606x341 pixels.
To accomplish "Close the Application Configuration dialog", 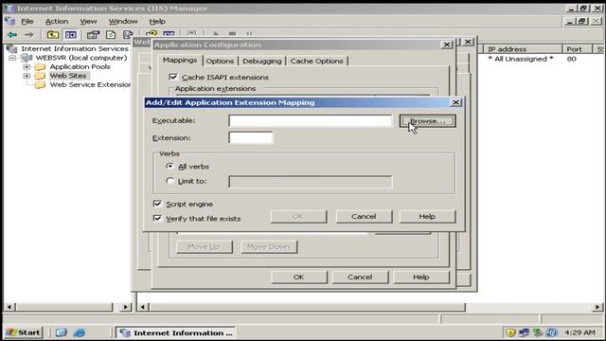I will (447, 45).
